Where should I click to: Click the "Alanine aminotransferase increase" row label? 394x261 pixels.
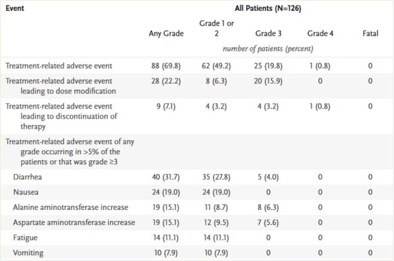click(72, 207)
